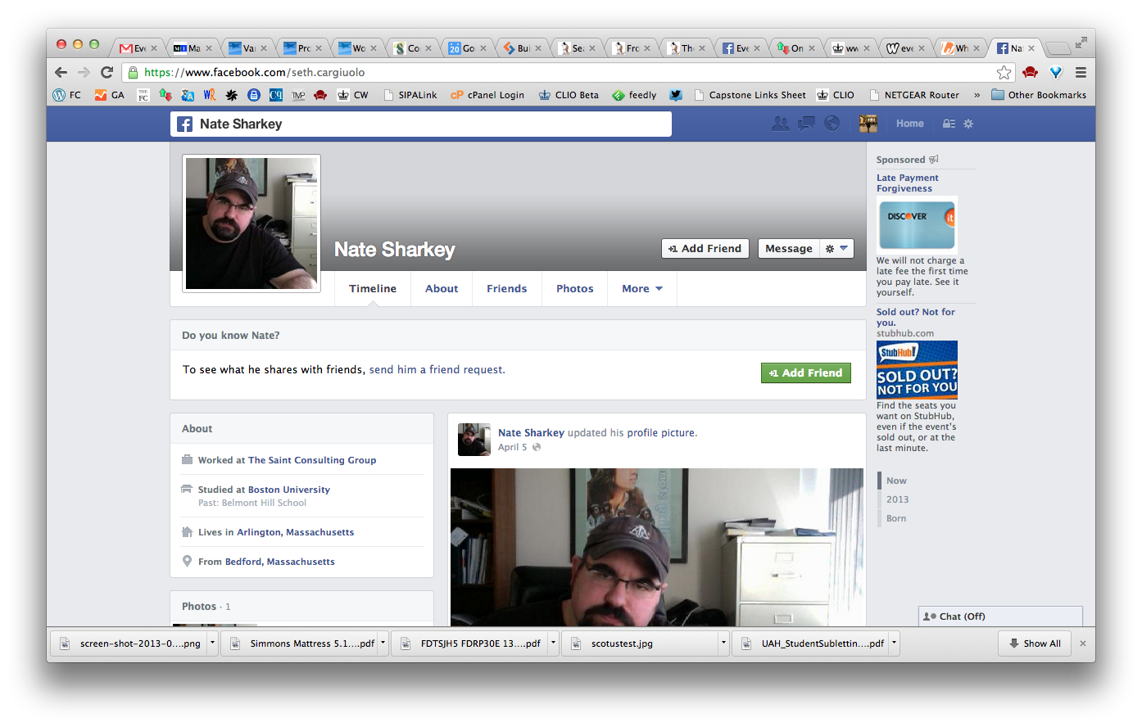Expand bookmarks overflow chevron
Image resolution: width=1142 pixels, height=727 pixels.
point(977,95)
